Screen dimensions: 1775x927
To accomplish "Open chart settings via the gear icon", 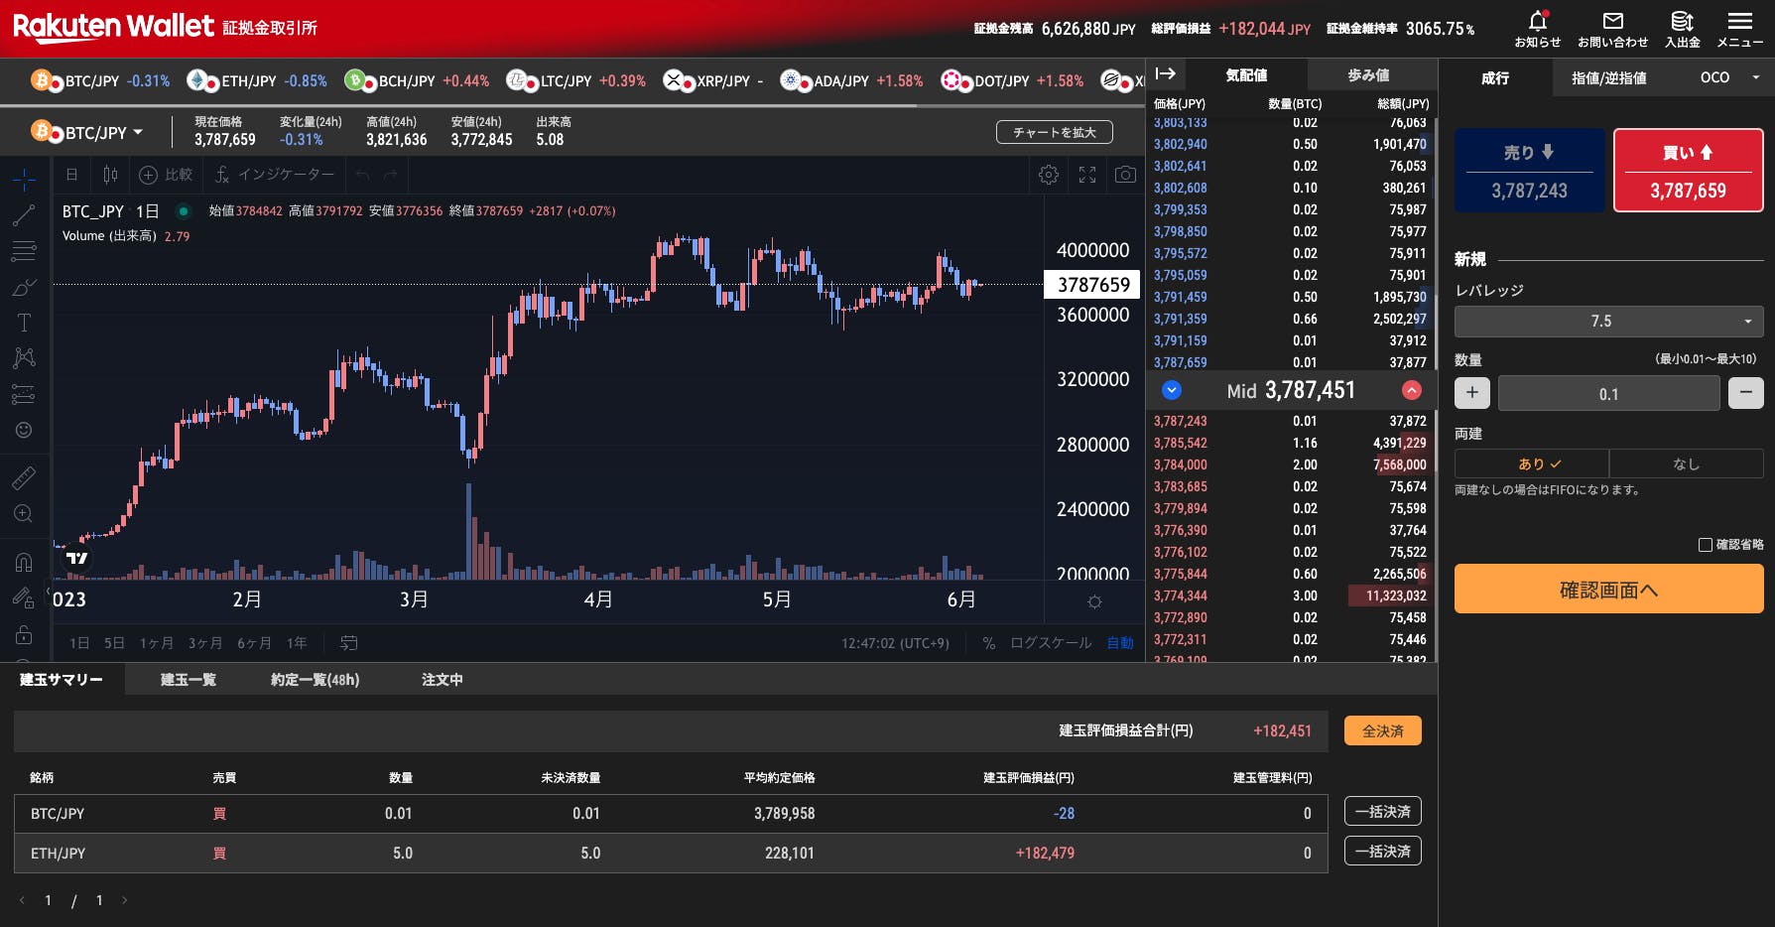I will click(1048, 174).
